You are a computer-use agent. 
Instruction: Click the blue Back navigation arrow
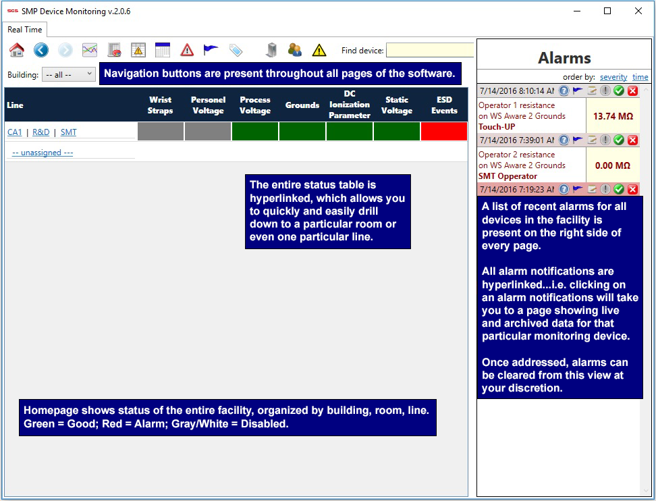(41, 50)
